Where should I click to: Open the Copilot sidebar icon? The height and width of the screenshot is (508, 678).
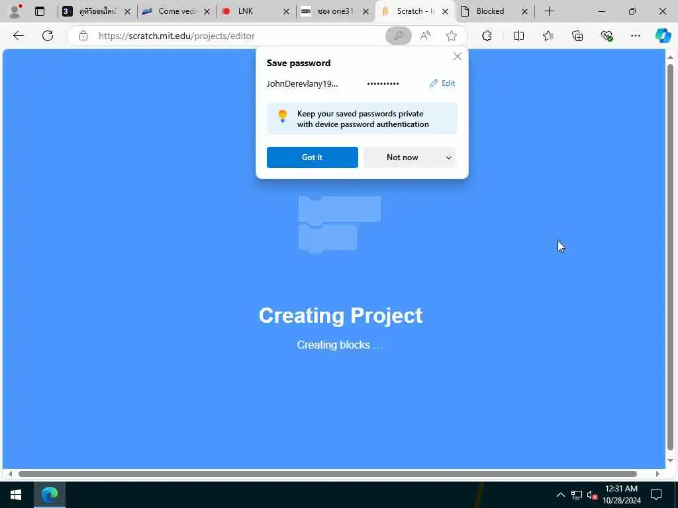[x=663, y=36]
